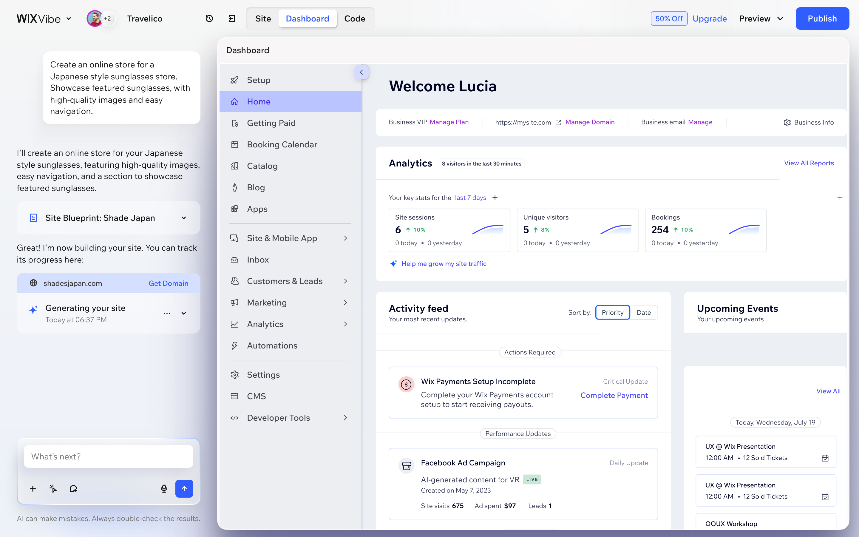Activate microphone voice input
Viewport: 859px width, 537px height.
tap(164, 489)
